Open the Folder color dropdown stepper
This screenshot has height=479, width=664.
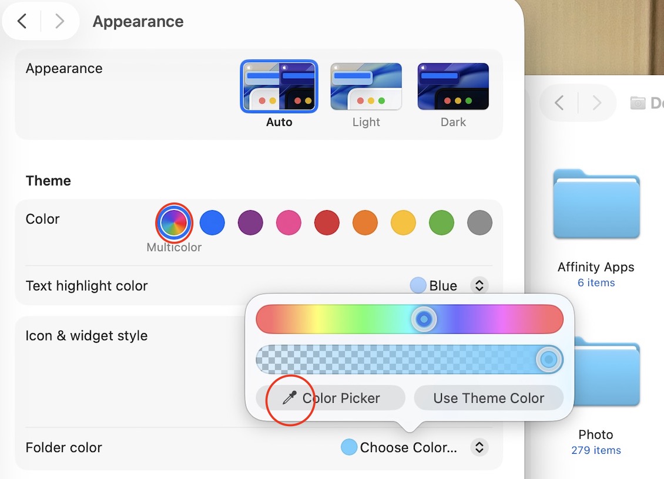point(479,447)
